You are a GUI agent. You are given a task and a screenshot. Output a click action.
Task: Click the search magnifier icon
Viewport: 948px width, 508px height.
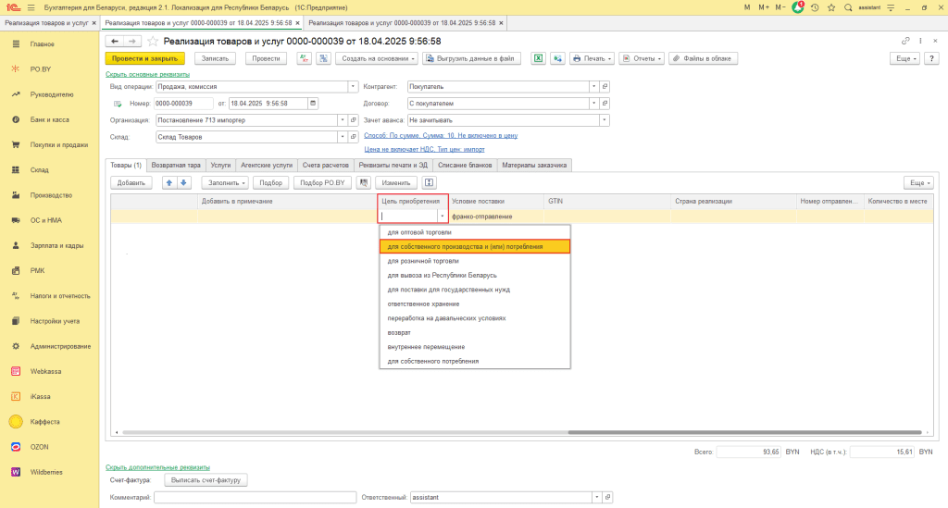pyautogui.click(x=848, y=7)
